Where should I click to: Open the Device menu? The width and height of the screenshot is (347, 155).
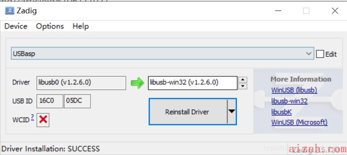click(x=16, y=26)
